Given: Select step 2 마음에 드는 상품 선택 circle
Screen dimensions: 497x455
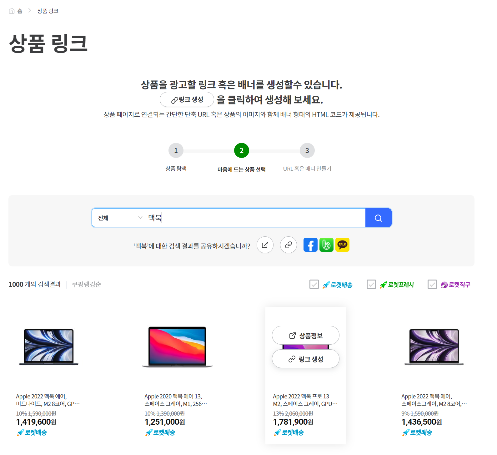Looking at the screenshot, I should click(242, 150).
